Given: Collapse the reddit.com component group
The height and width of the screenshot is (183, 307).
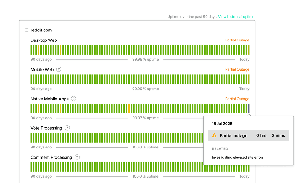Looking at the screenshot, I should click(27, 30).
